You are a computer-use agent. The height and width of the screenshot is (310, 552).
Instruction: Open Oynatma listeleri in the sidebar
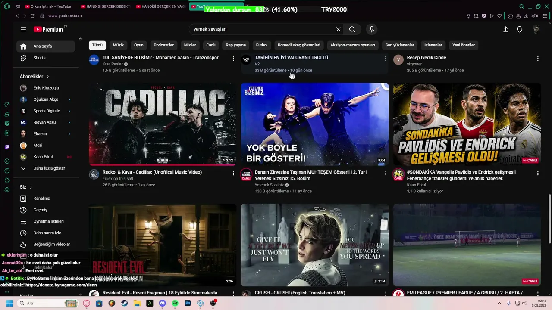46,221
